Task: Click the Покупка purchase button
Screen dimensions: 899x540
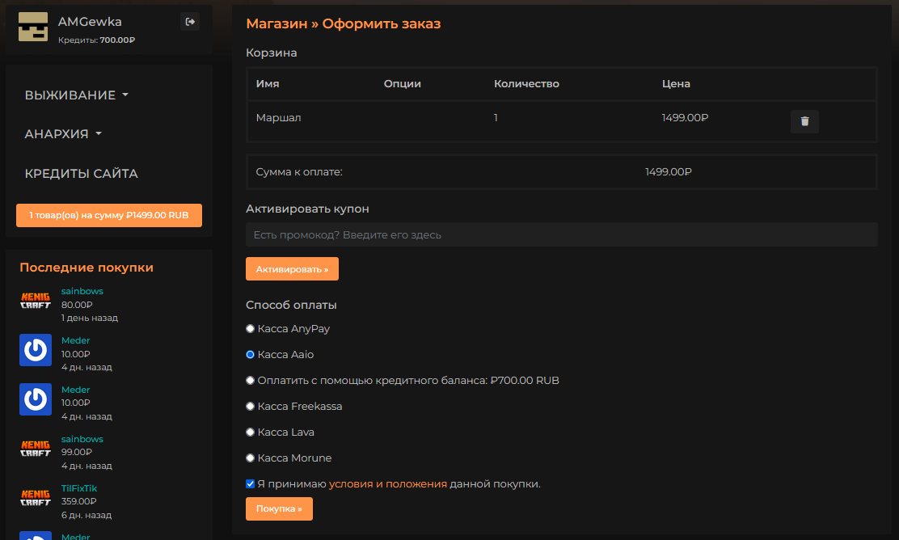Action: (279, 508)
